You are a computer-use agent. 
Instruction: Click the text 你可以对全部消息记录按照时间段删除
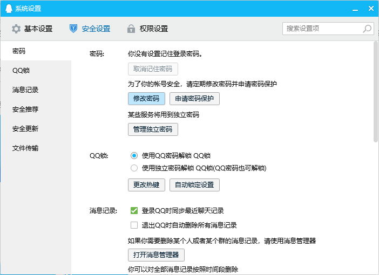(x=183, y=269)
